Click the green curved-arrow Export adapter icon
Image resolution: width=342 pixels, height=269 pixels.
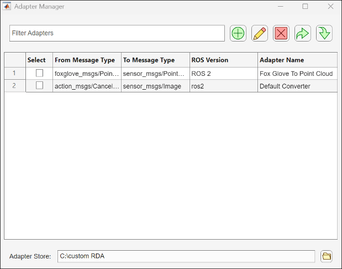point(303,33)
